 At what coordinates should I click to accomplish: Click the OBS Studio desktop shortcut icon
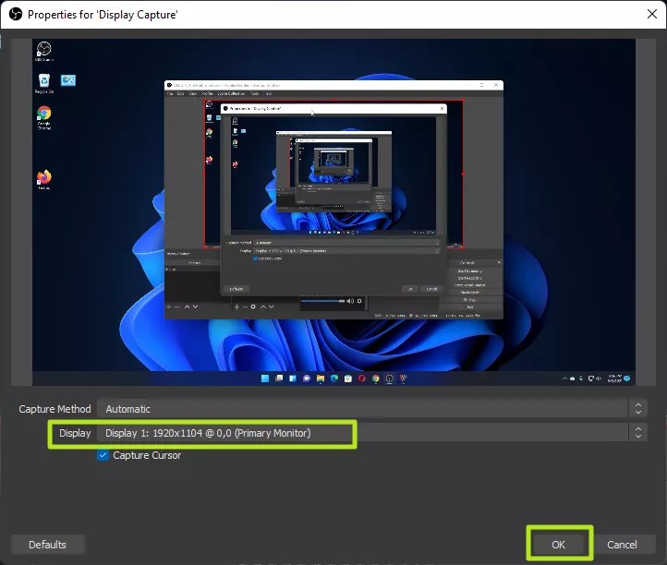[43, 50]
